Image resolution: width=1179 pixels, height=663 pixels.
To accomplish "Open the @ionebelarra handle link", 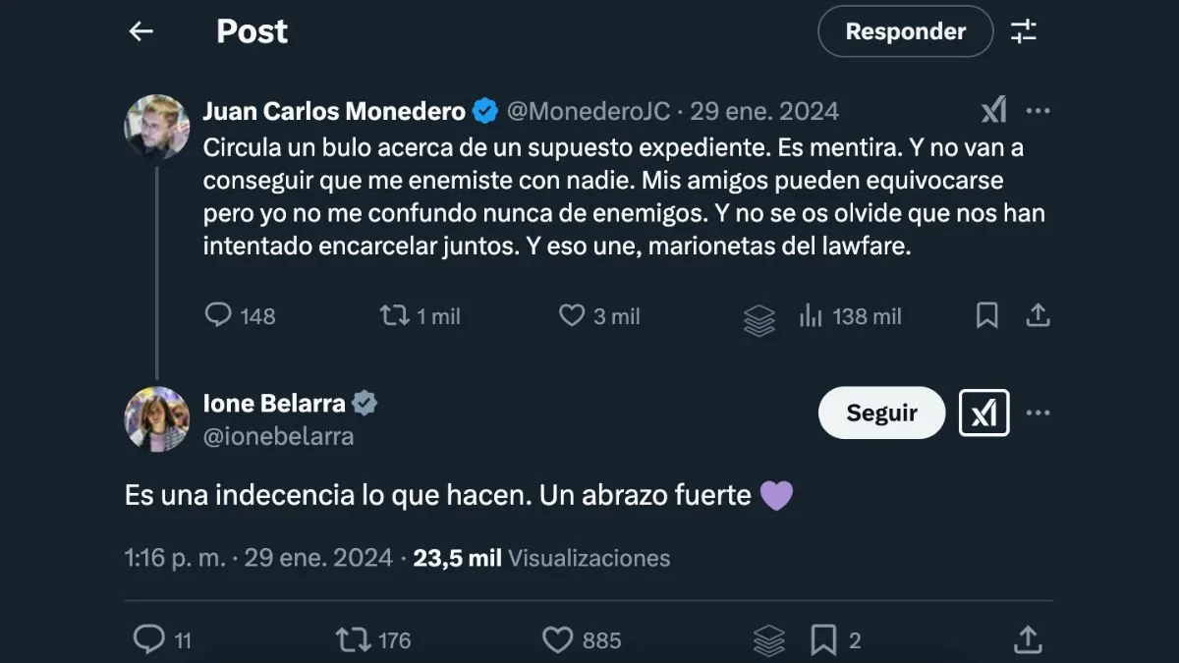I will point(278,436).
